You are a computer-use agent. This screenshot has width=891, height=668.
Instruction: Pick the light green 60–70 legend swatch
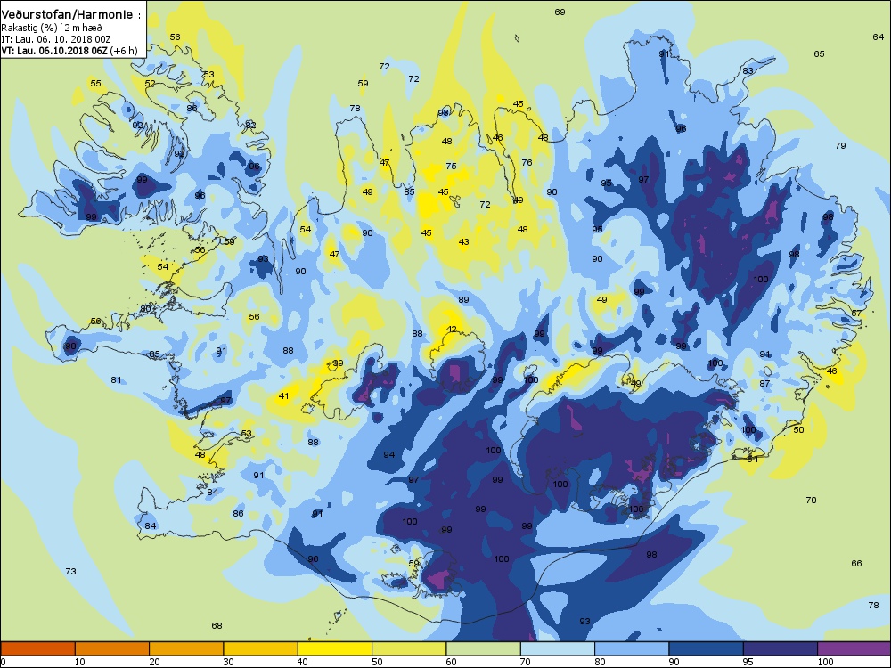pyautogui.click(x=484, y=648)
